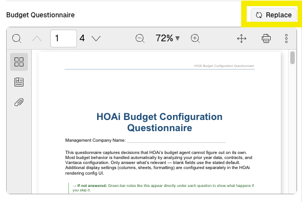Click the HOAi Budget Configuration Questionnaire title

click(160, 122)
